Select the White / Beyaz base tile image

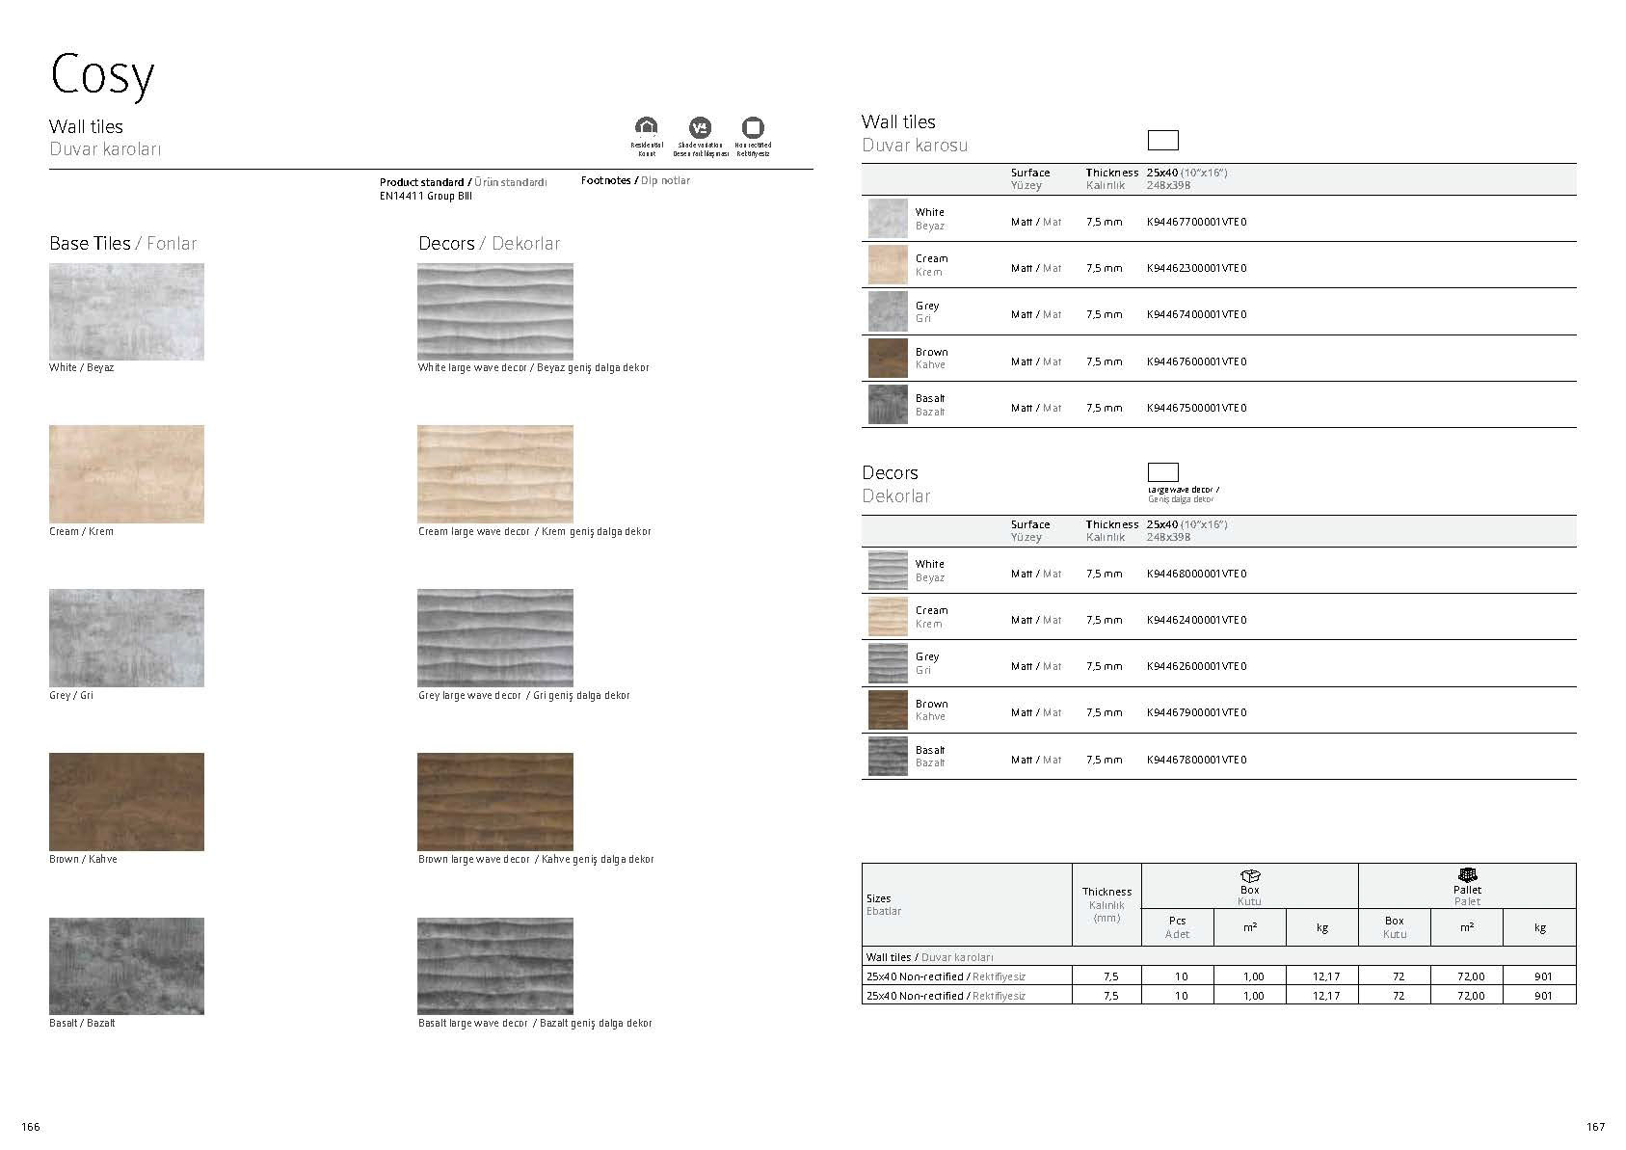(126, 311)
